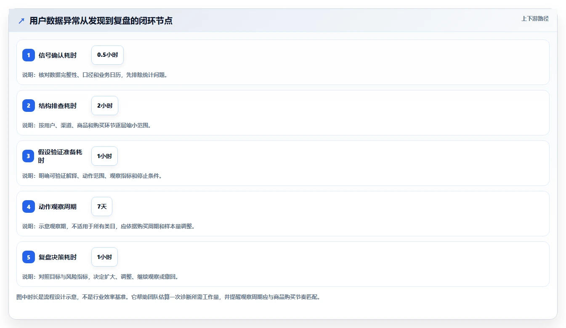566x328 pixels.
Task: Click the 上下游路径 label in header
Action: [535, 19]
